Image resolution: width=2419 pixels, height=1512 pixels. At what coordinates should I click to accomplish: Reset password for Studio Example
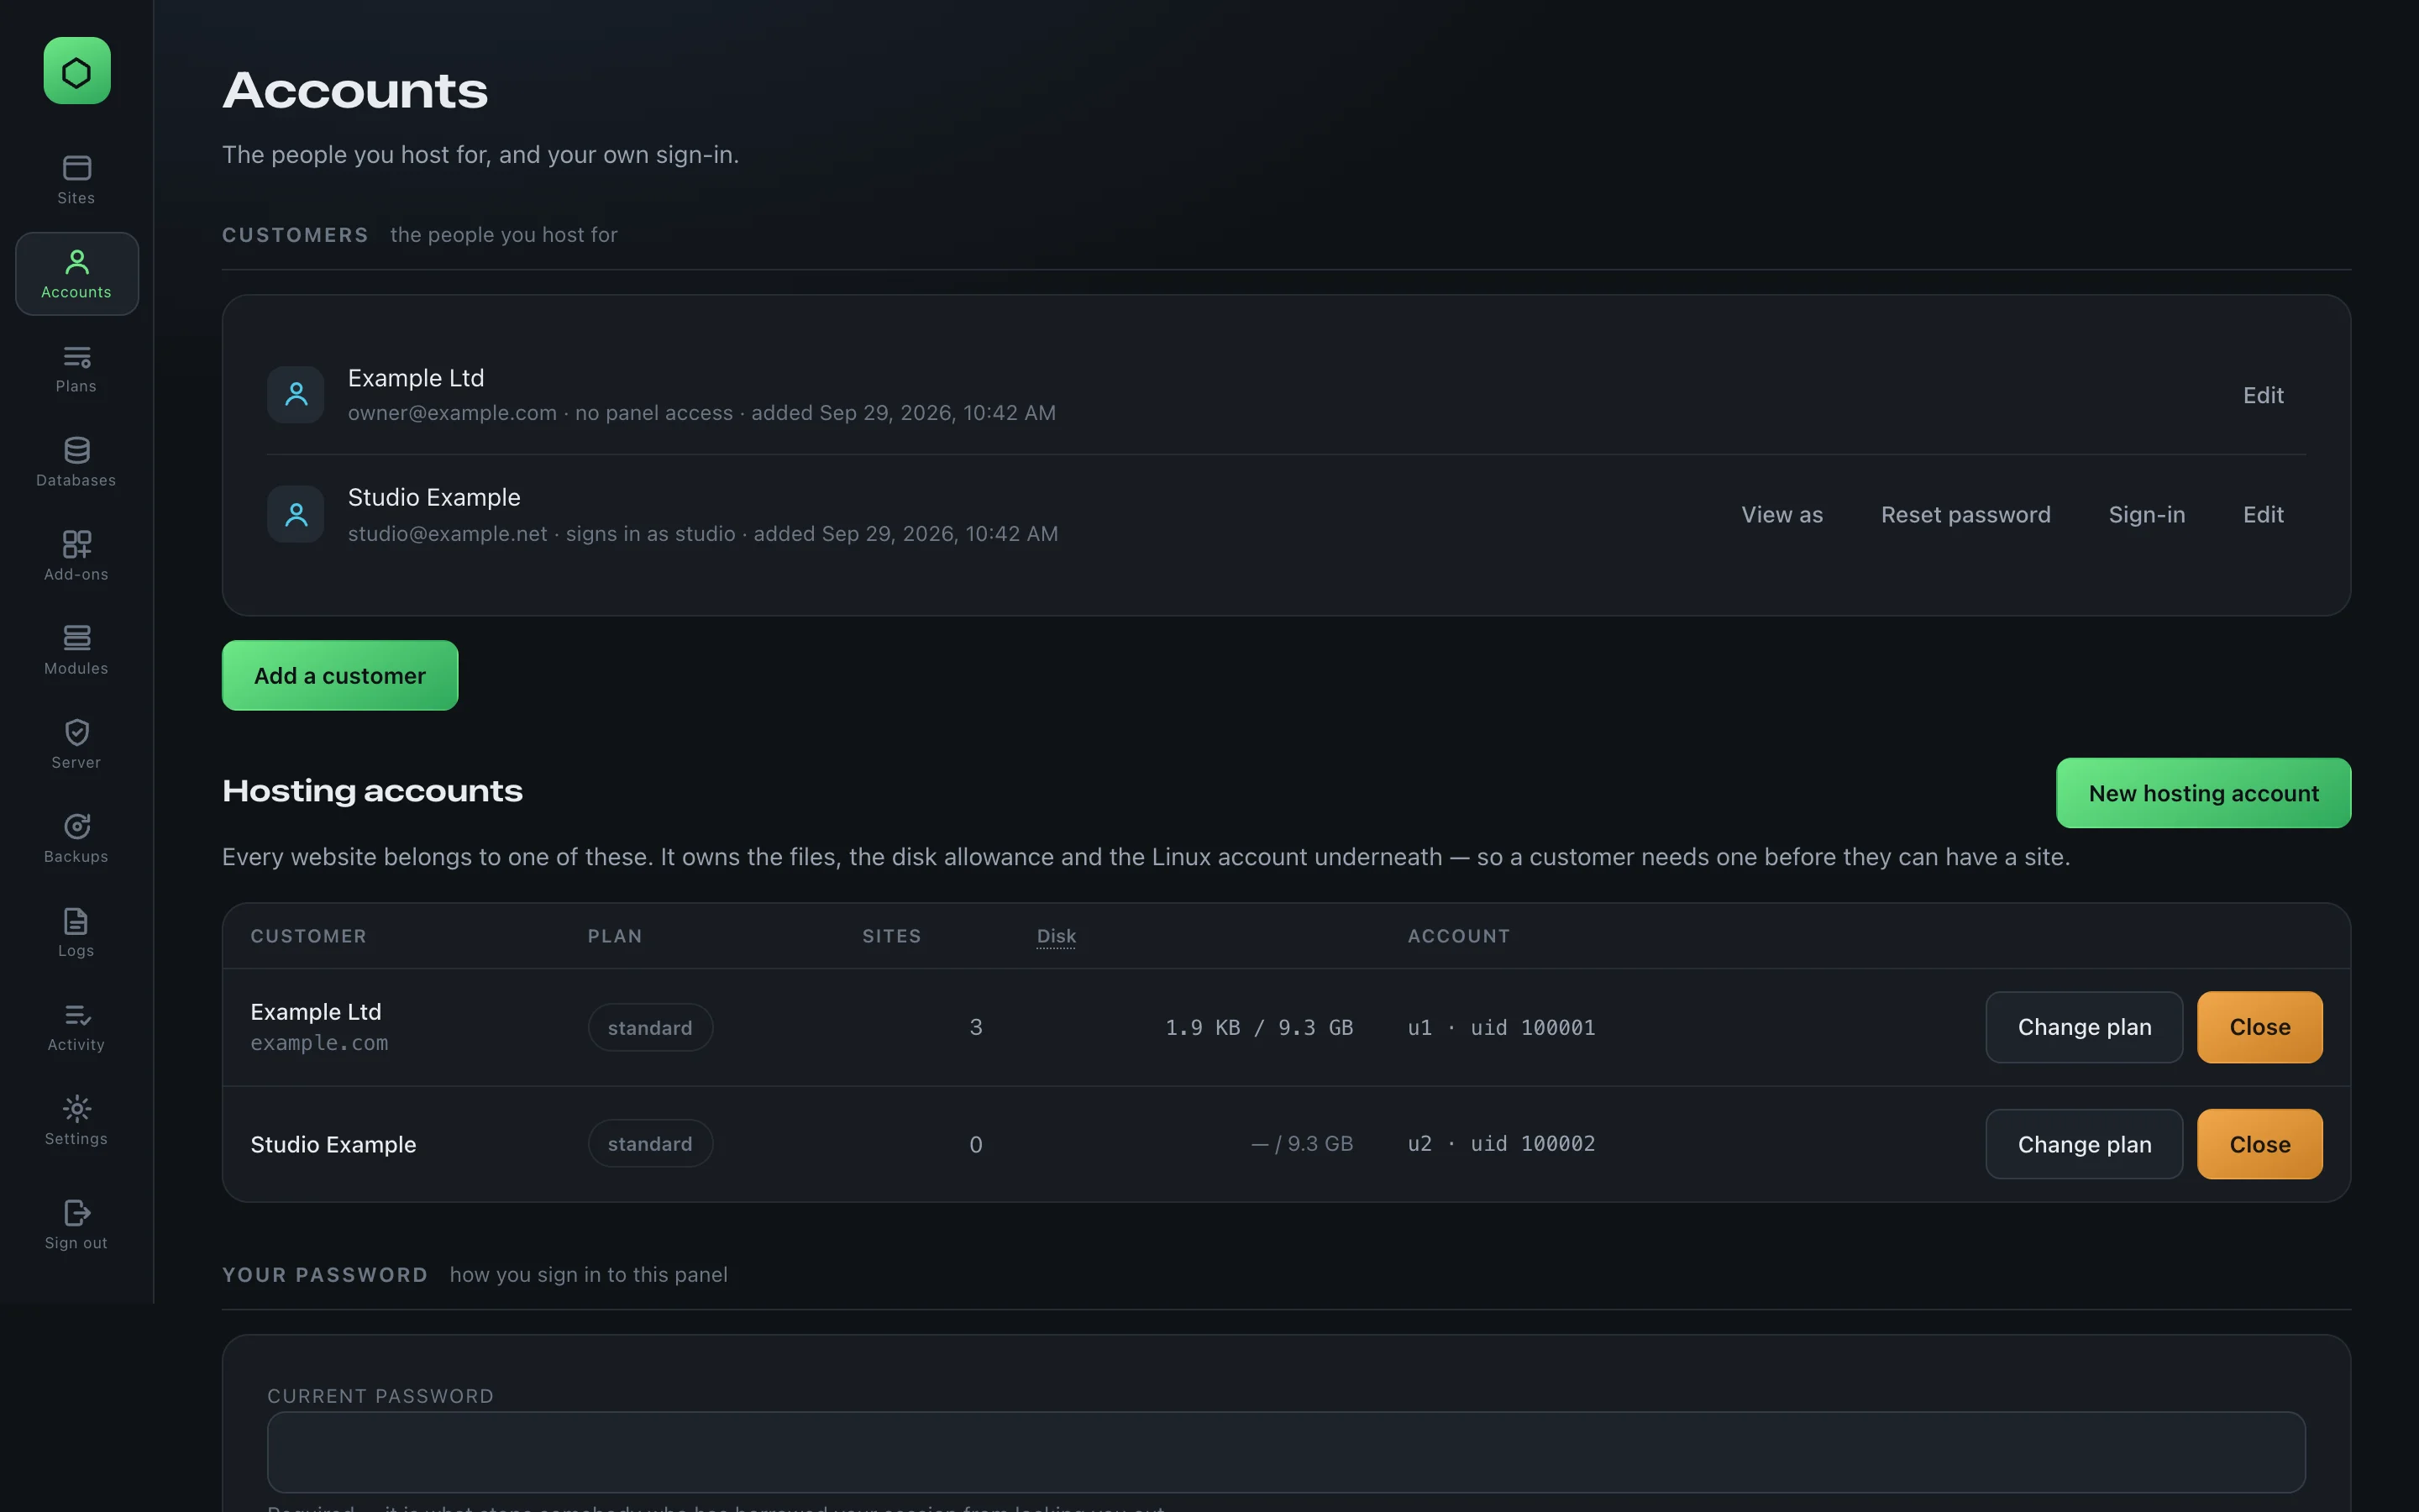coord(1965,514)
